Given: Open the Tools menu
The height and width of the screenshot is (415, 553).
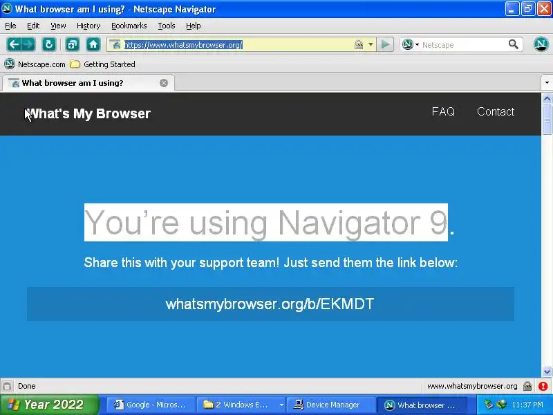Looking at the screenshot, I should 167,26.
